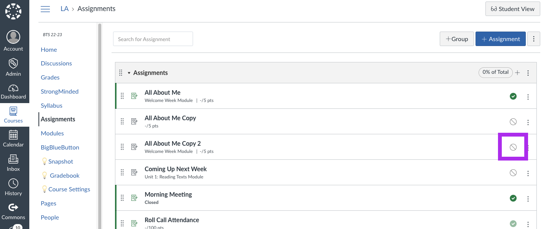Publish the All About Me Copy 2 assignment
557x229 pixels.
513,147
